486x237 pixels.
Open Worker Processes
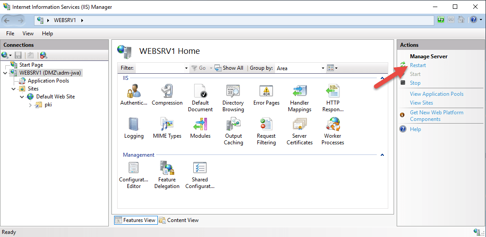point(333,125)
